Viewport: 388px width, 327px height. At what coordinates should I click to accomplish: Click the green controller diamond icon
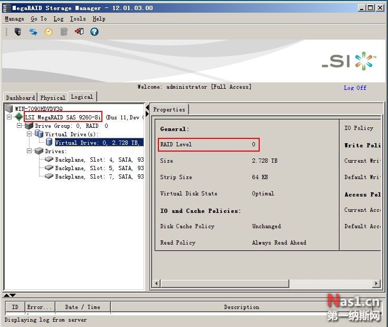click(19, 117)
